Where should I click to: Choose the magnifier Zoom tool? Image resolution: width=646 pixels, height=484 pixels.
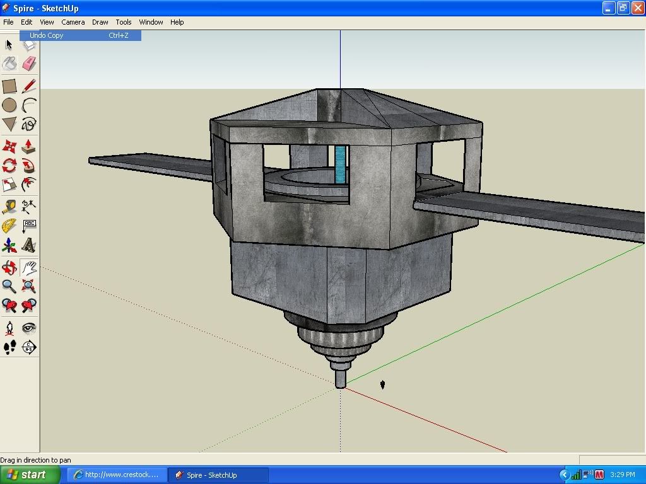[9, 286]
